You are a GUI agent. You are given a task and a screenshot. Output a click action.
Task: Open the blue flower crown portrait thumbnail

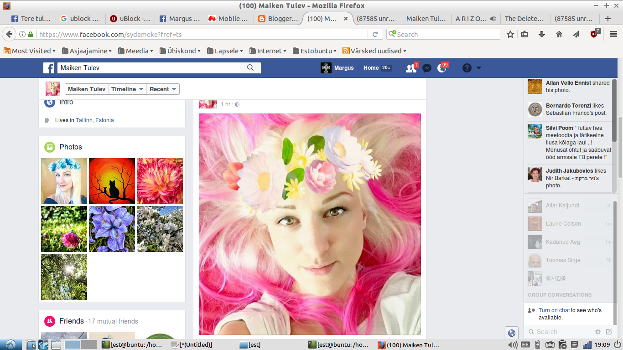point(64,181)
